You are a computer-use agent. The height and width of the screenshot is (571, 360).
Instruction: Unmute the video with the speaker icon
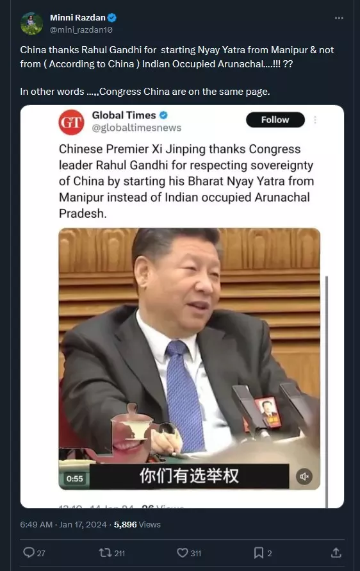304,476
